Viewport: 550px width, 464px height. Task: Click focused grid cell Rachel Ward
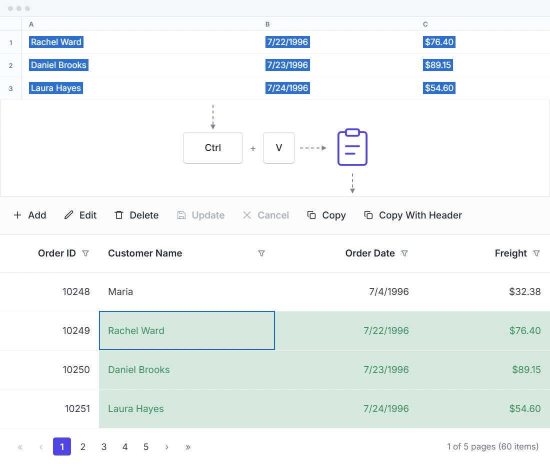click(x=187, y=330)
